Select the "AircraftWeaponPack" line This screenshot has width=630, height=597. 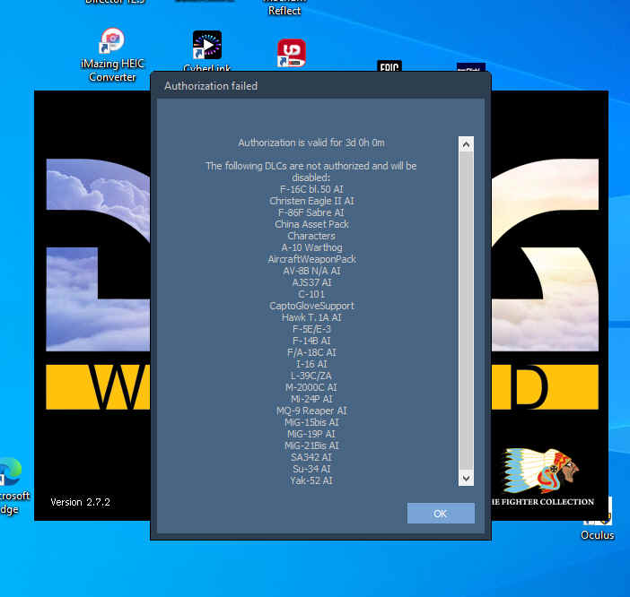tap(311, 259)
